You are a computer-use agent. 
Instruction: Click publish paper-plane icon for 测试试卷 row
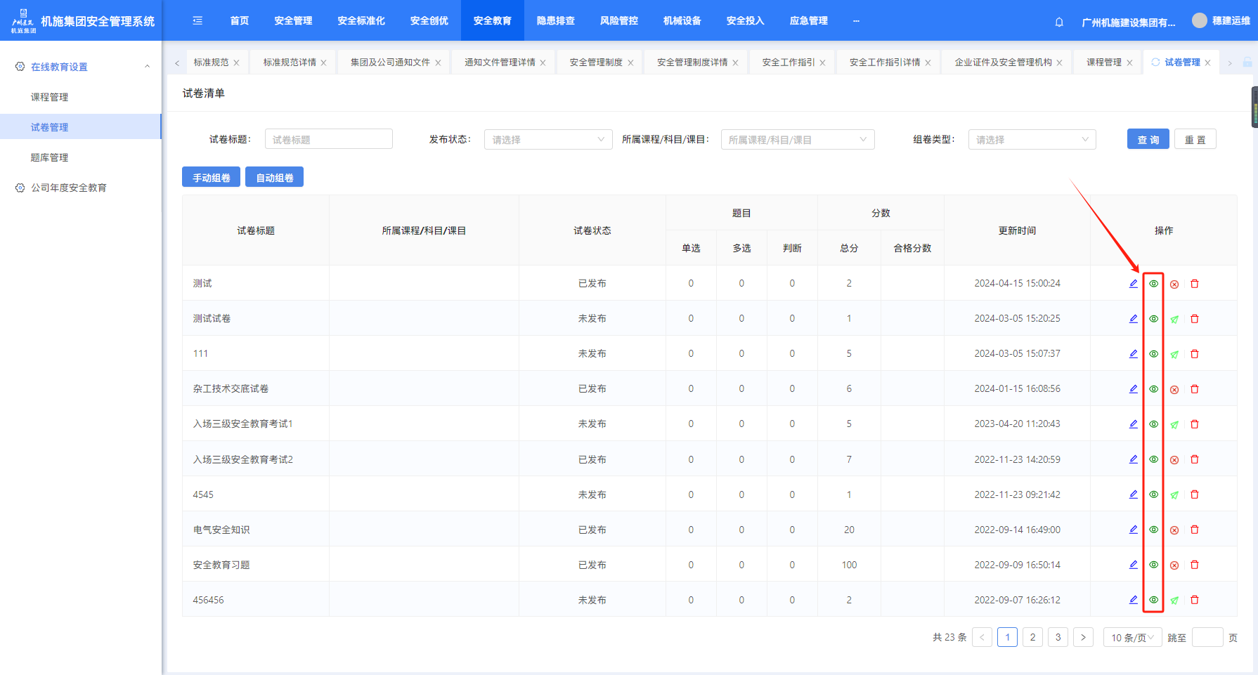1174,319
